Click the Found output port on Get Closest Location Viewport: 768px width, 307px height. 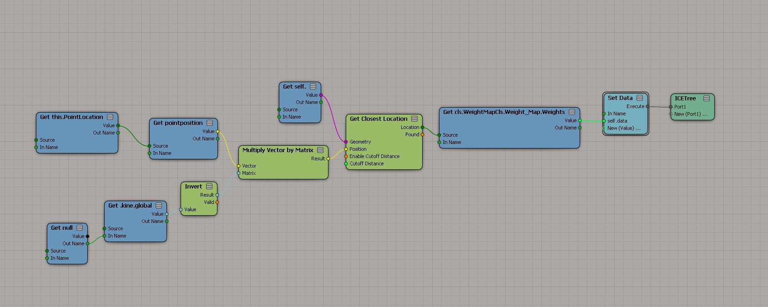[422, 134]
